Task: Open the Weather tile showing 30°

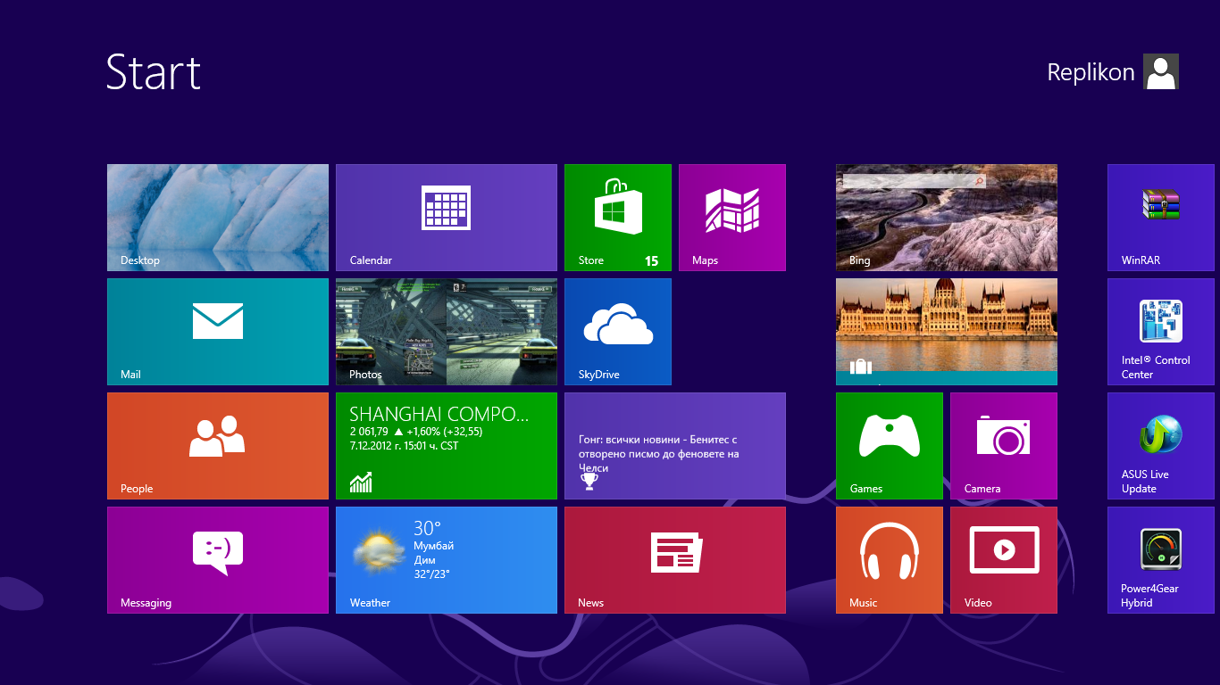Action: point(446,559)
